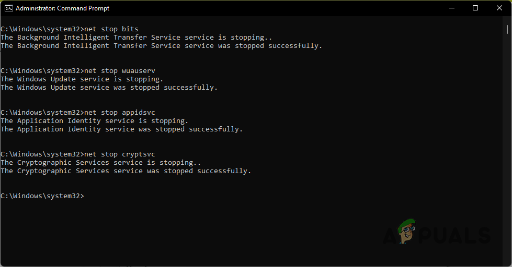This screenshot has width=512, height=267.
Task: Maximize the Command Prompt window
Action: coord(475,8)
